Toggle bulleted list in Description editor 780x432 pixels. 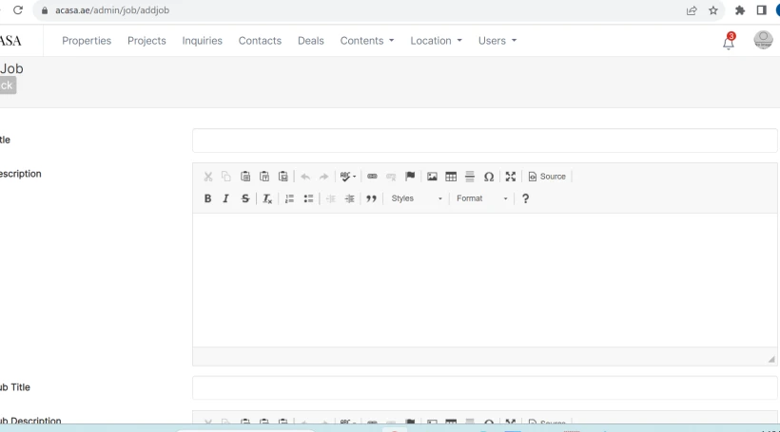(x=308, y=198)
